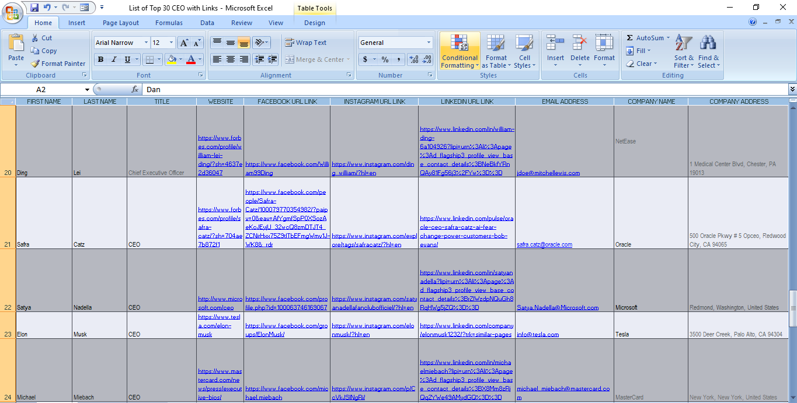Viewport: 797px width, 403px height.
Task: Open Conditional Formatting menu
Action: pyautogui.click(x=460, y=51)
